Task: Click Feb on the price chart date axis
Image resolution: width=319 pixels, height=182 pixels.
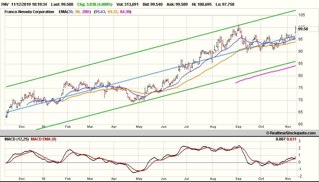Action: click(x=68, y=127)
